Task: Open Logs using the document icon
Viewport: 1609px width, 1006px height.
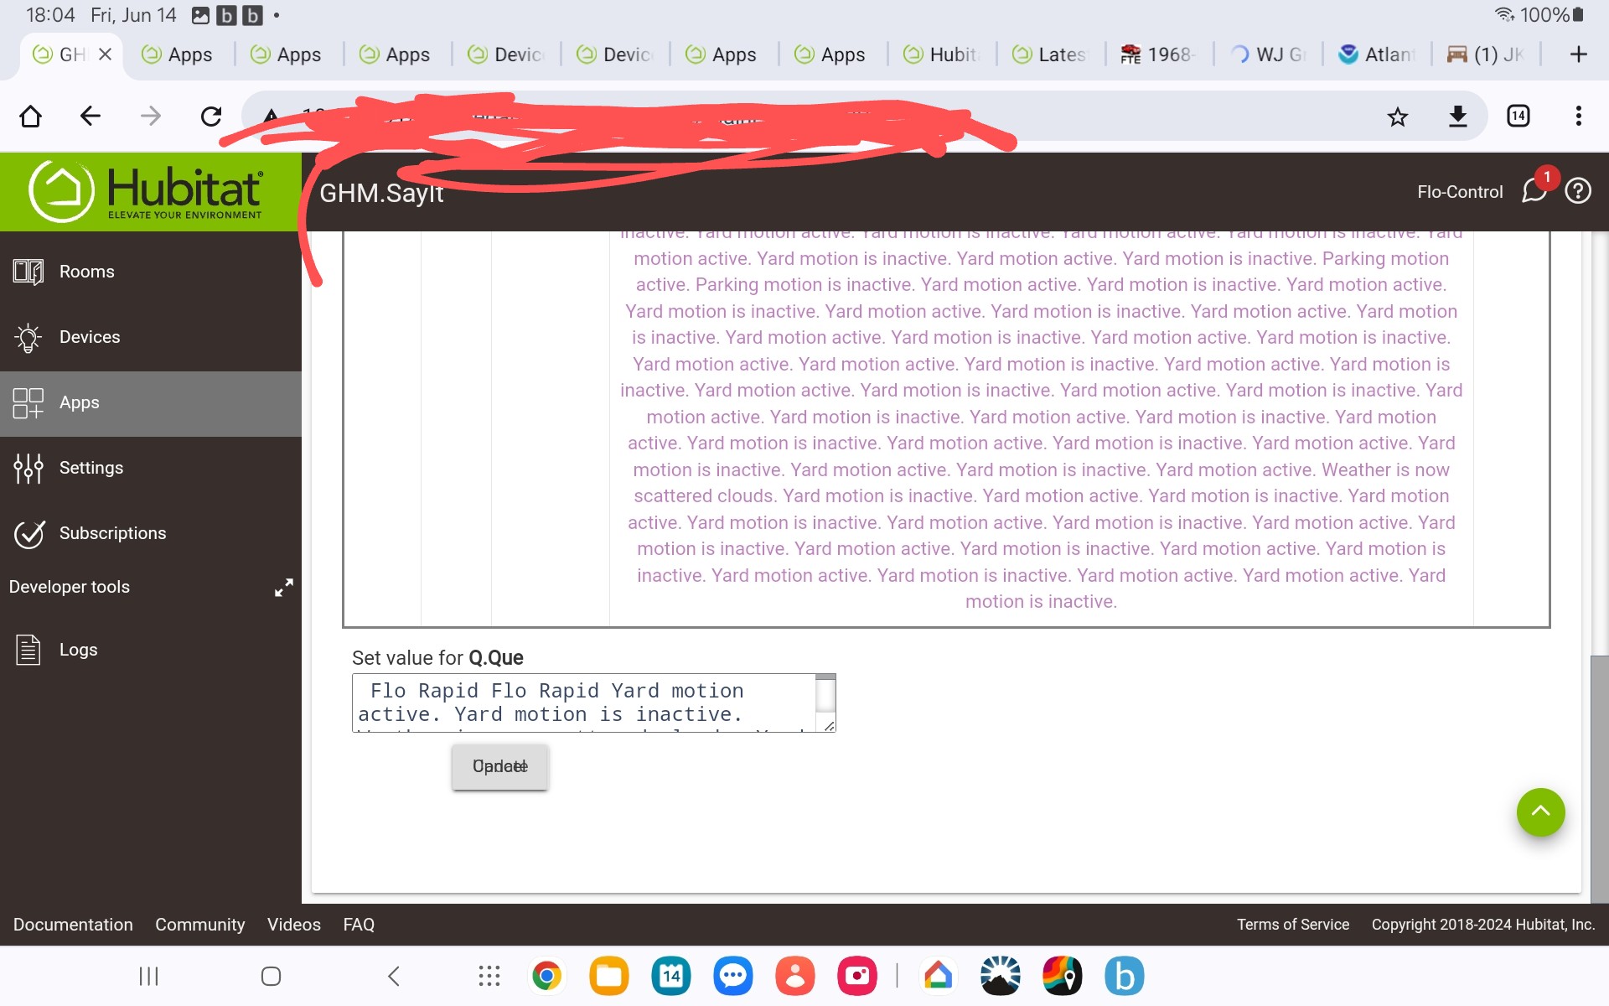Action: pyautogui.click(x=28, y=650)
